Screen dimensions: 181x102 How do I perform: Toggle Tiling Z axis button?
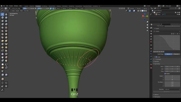[x=177, y=71]
